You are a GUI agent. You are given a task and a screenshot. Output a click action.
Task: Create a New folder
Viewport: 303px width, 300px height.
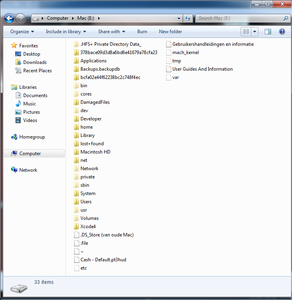[x=170, y=32]
